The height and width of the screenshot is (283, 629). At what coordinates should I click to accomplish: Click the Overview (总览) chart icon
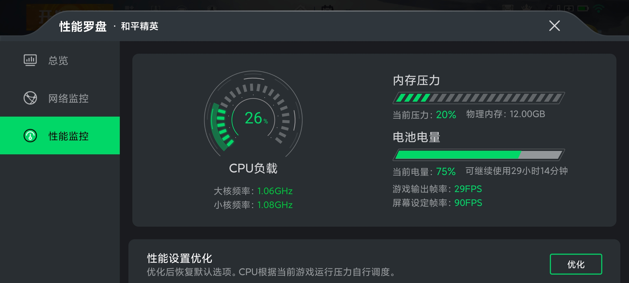pyautogui.click(x=30, y=60)
